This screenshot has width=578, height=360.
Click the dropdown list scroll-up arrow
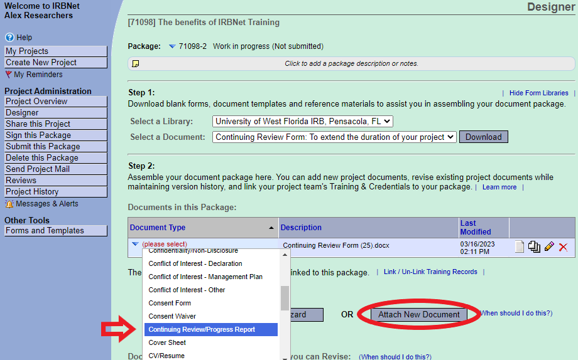(x=285, y=255)
